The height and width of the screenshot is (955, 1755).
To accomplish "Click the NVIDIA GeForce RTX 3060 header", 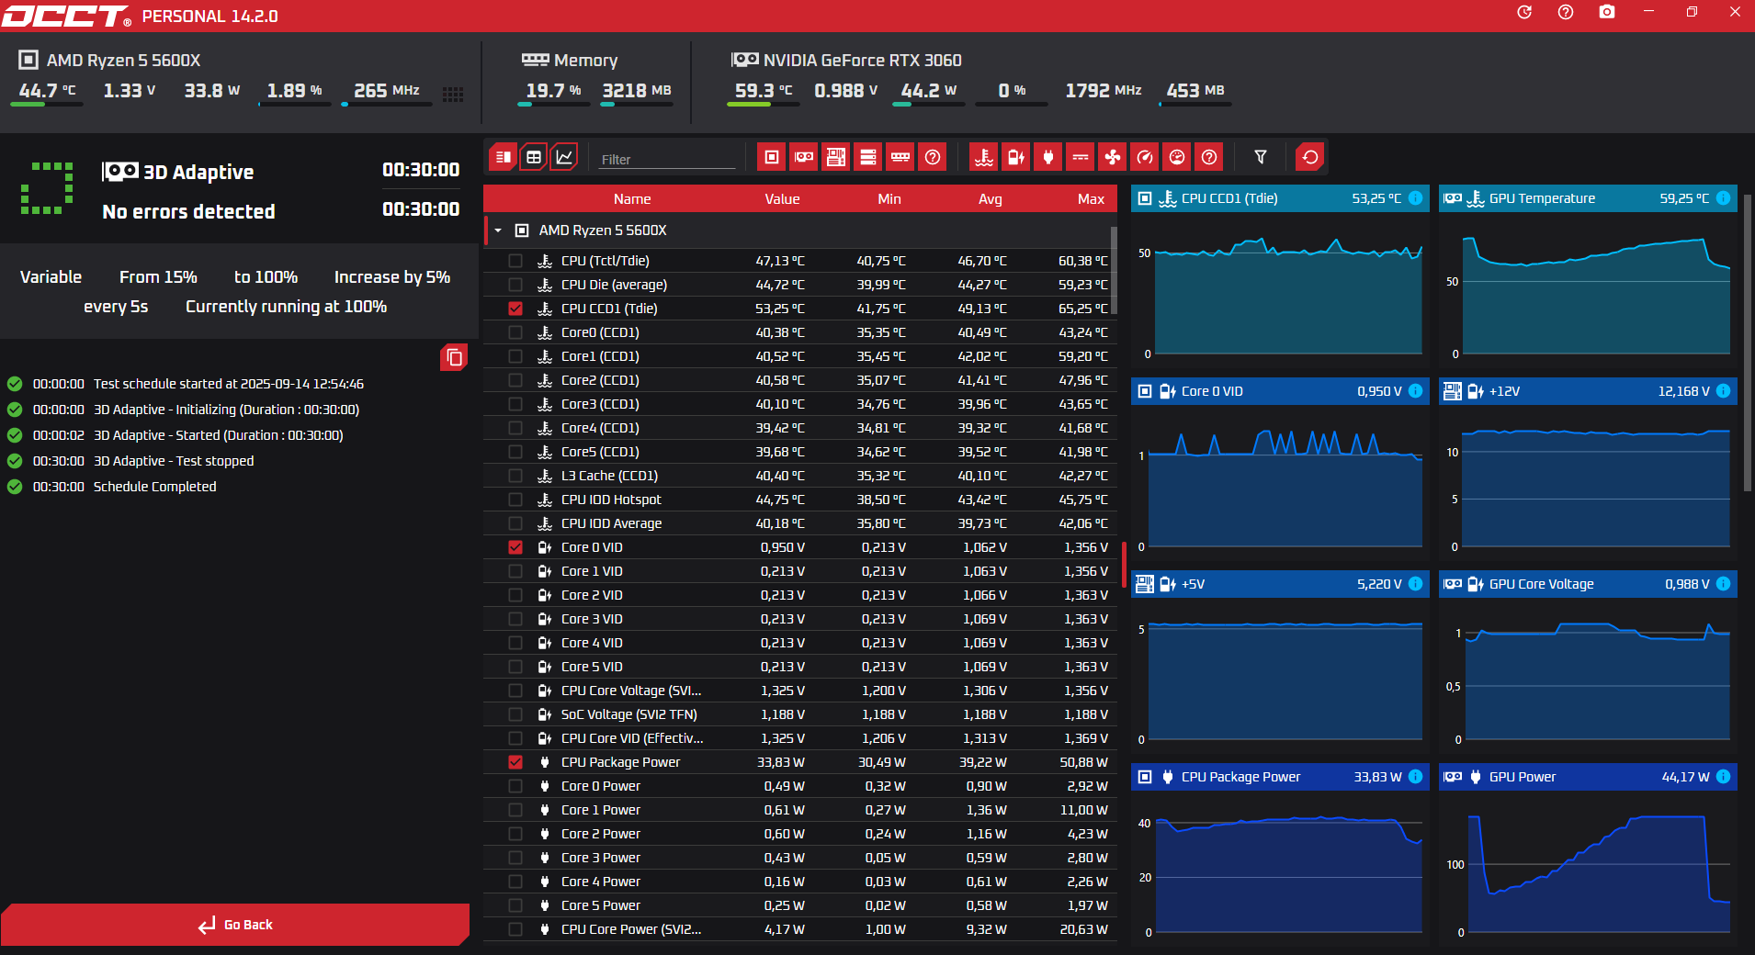I will coord(862,61).
